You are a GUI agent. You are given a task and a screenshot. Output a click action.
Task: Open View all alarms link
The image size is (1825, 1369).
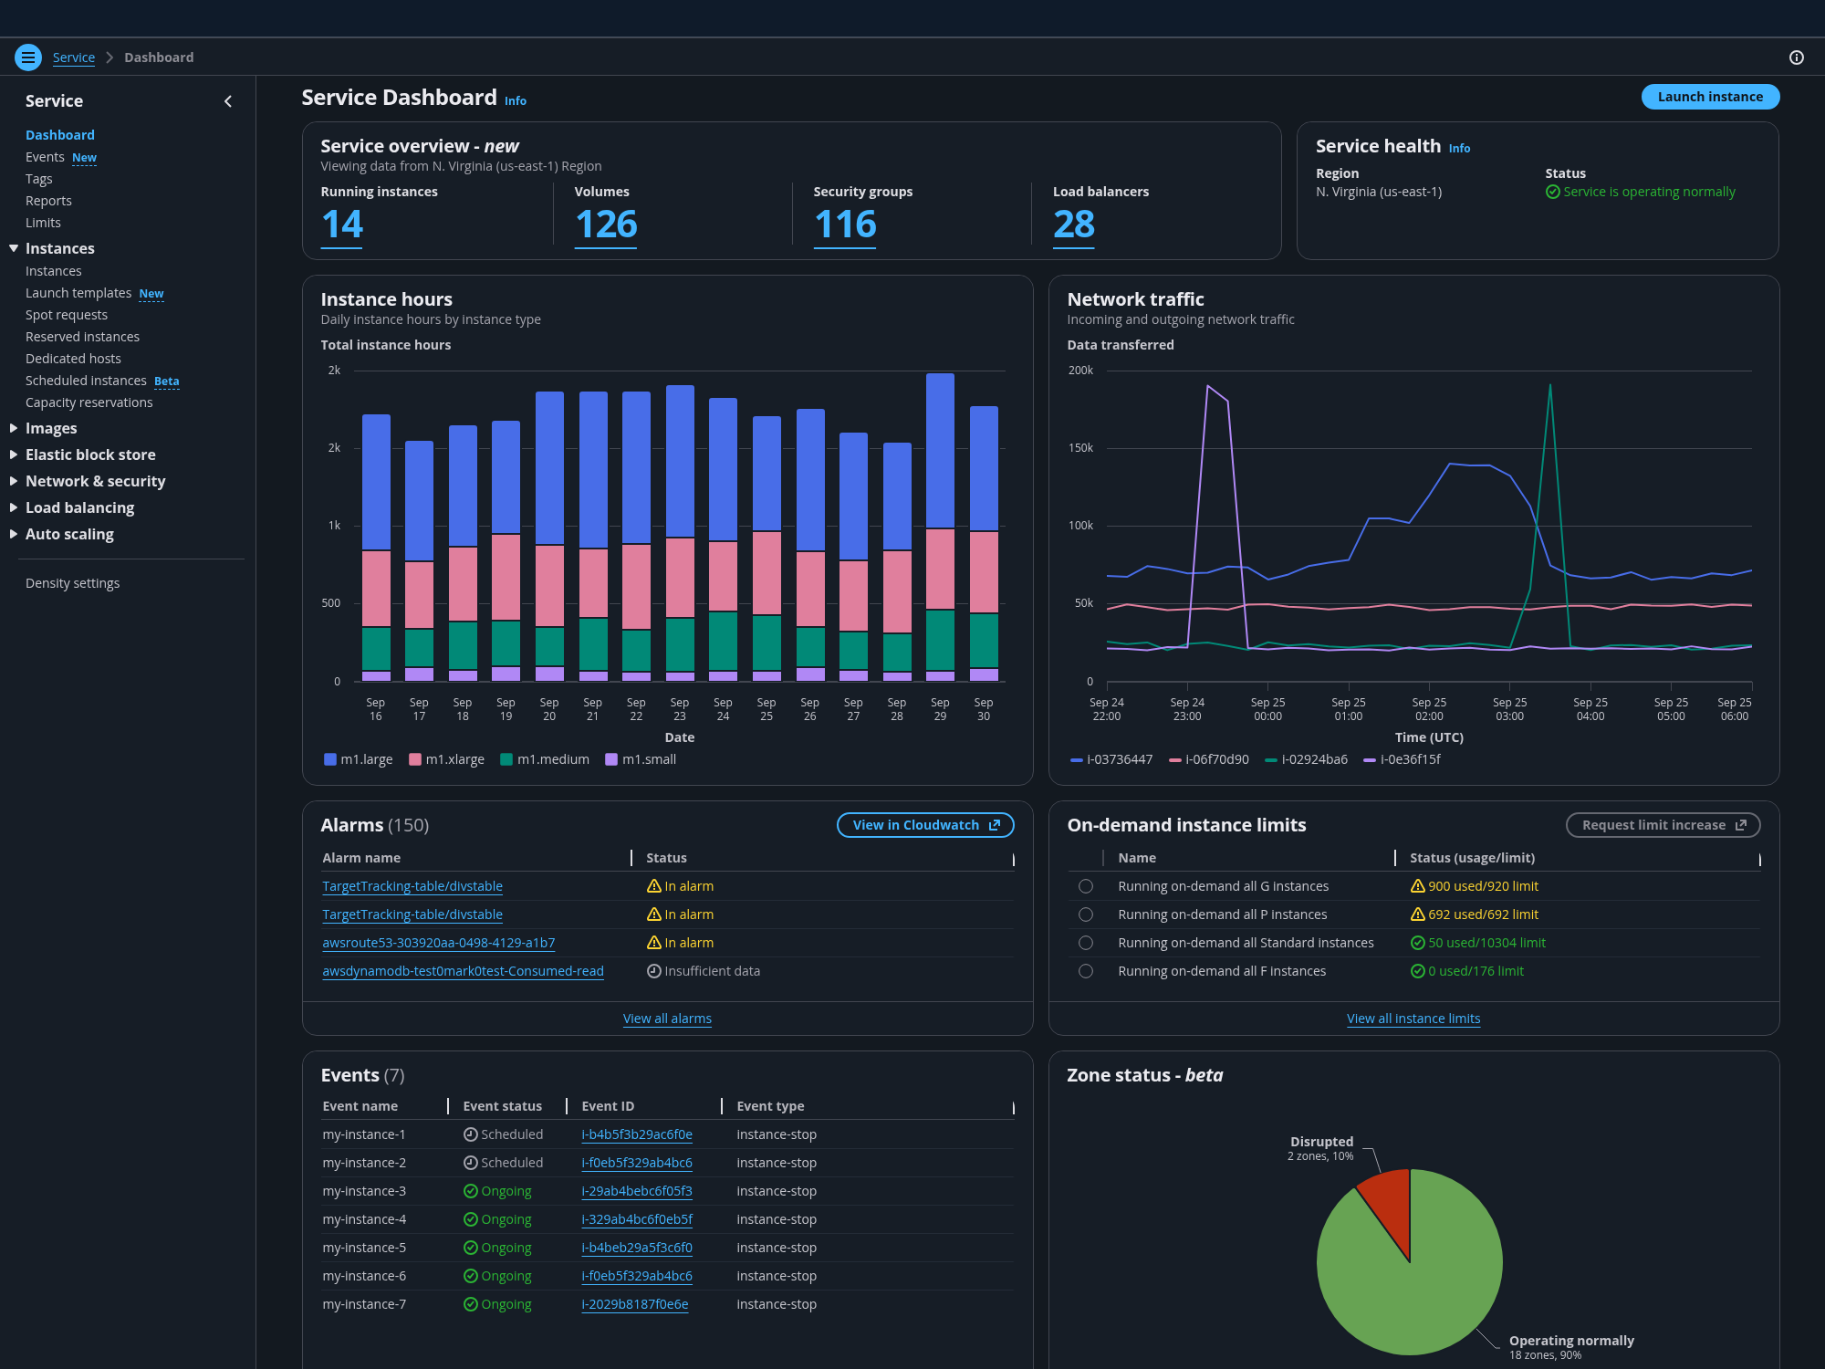pyautogui.click(x=666, y=1019)
